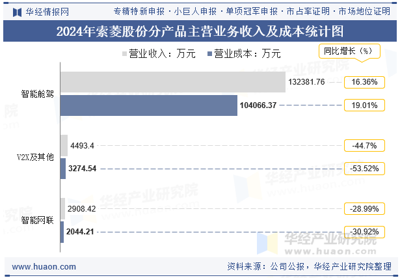400x278 pixels.
Task: Click the blue 营业成本 legend swatch
Action: [x=209, y=53]
